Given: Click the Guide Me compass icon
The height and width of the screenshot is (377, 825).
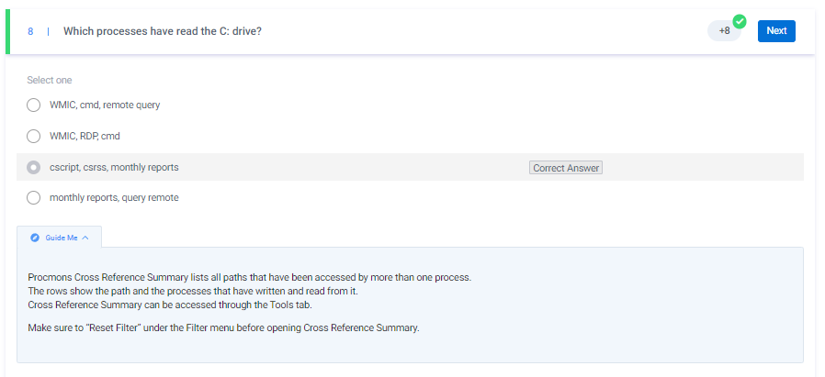Looking at the screenshot, I should click(x=35, y=238).
